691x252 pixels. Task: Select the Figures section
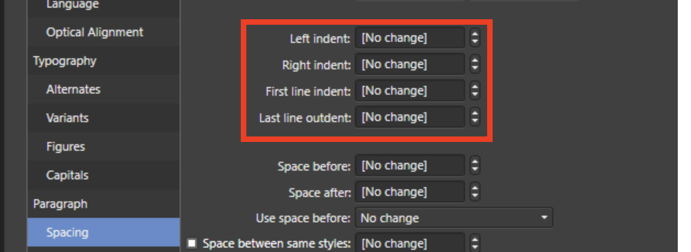(x=66, y=147)
